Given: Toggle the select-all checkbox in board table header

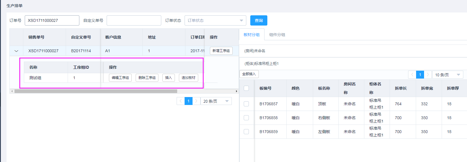Looking at the screenshot, I should click(246, 88).
